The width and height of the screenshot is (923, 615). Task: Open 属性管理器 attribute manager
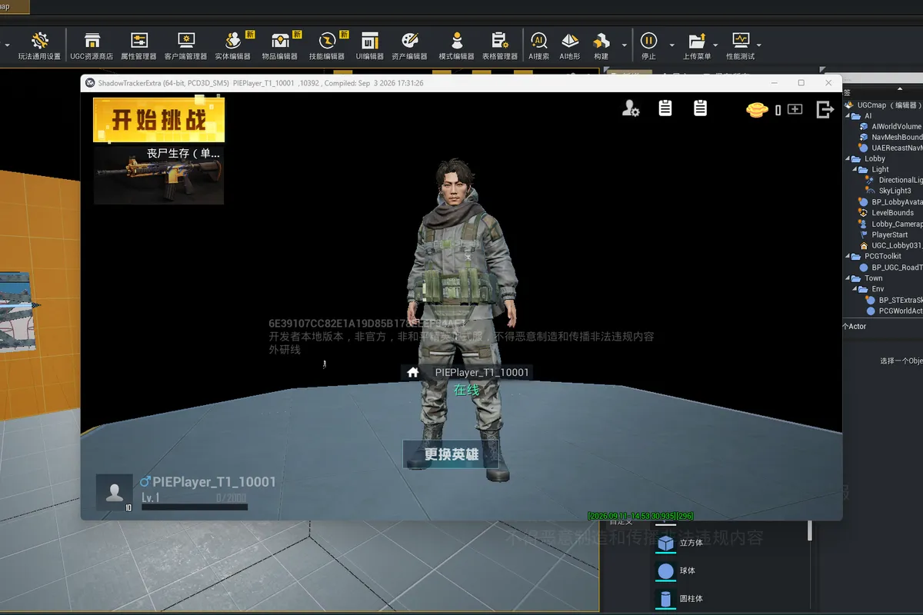(x=138, y=46)
